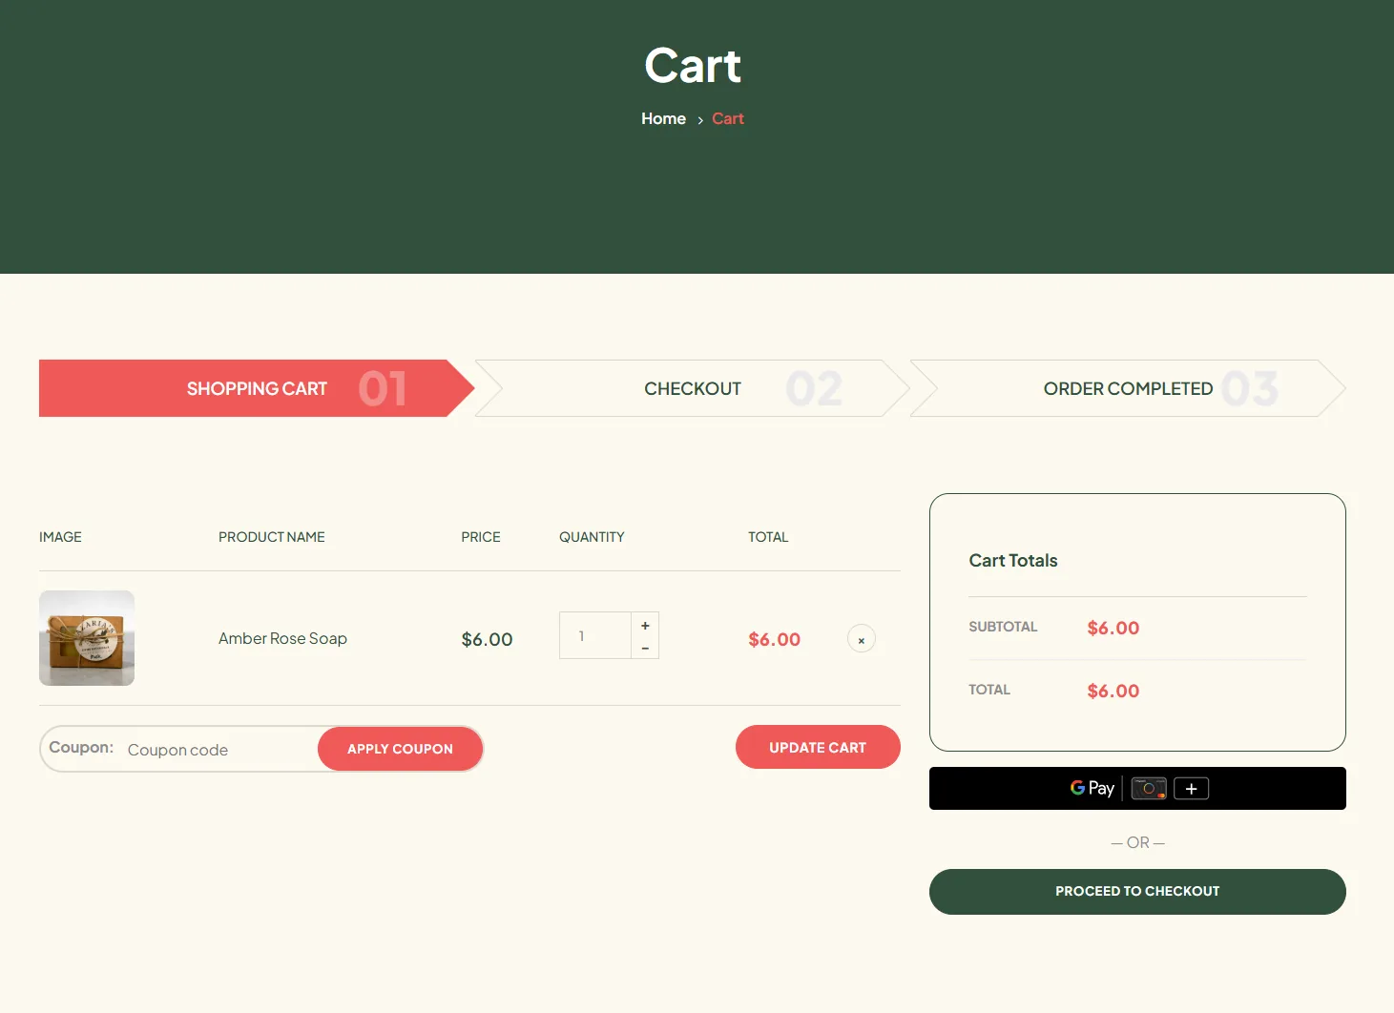
Task: Click the Cart breadcrumb link
Action: [x=727, y=118]
